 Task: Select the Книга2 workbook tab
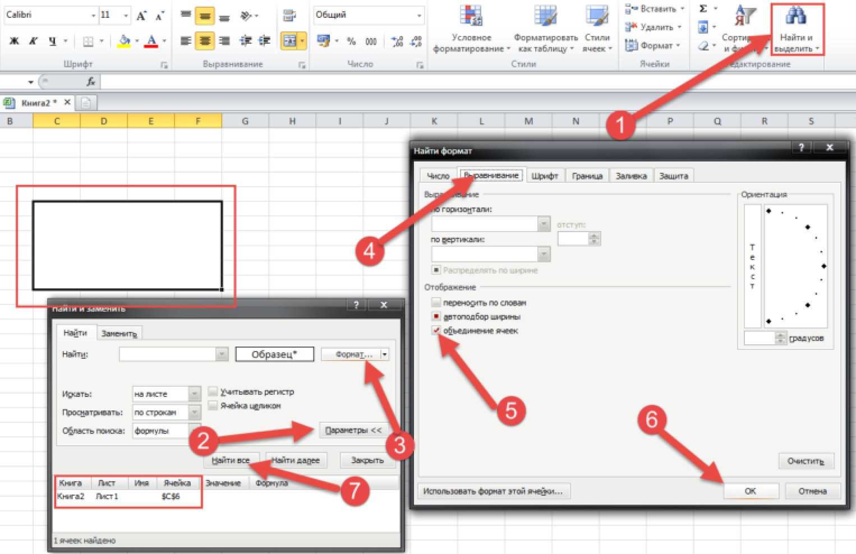click(38, 103)
